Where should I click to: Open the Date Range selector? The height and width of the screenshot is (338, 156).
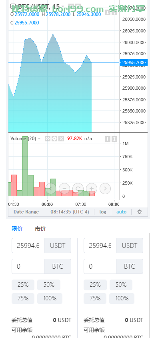[x=26, y=212]
